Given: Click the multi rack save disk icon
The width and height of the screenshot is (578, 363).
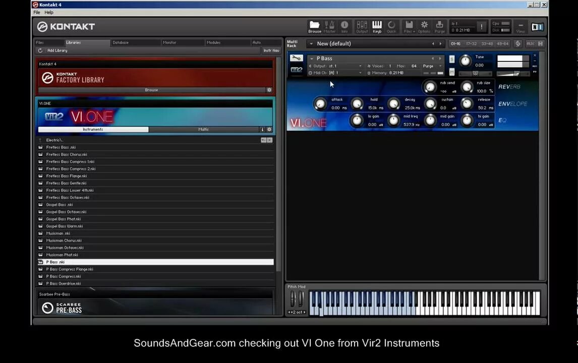Looking at the screenshot, I should pyautogui.click(x=540, y=43).
